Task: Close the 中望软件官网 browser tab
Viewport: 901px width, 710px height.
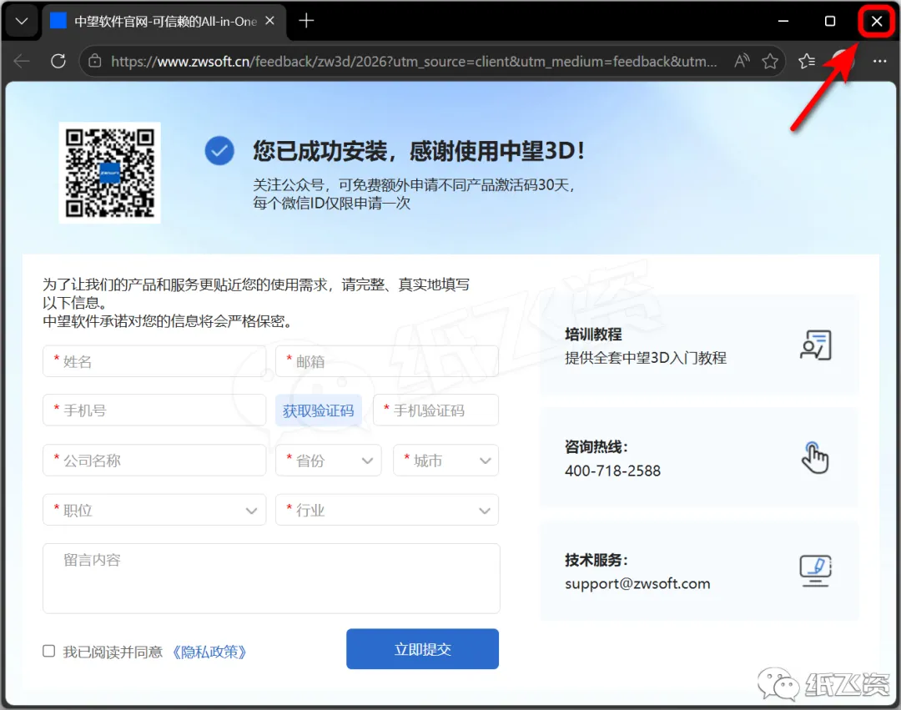Action: 269,21
